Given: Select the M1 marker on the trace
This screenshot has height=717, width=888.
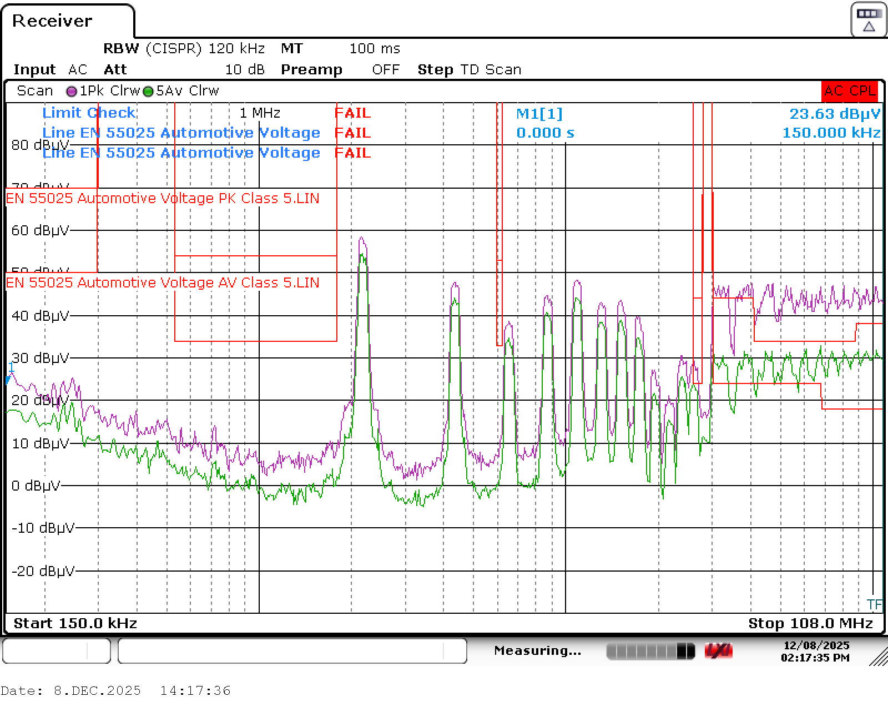Looking at the screenshot, I should pos(10,371).
